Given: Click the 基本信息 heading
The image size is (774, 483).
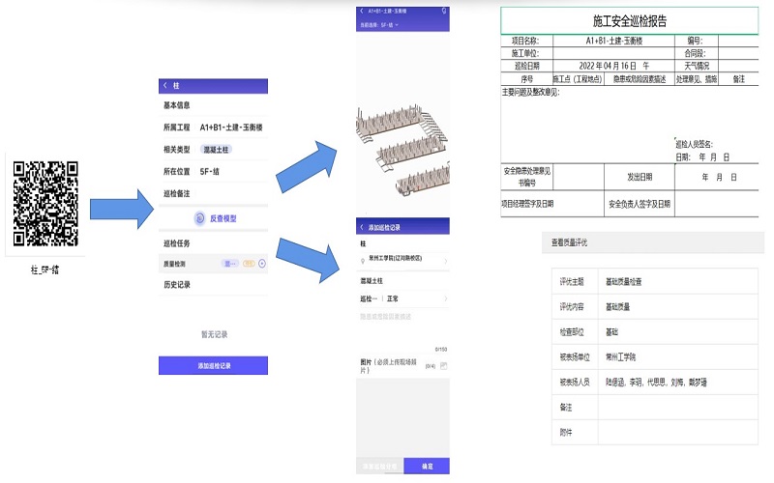Looking at the screenshot, I should [177, 105].
